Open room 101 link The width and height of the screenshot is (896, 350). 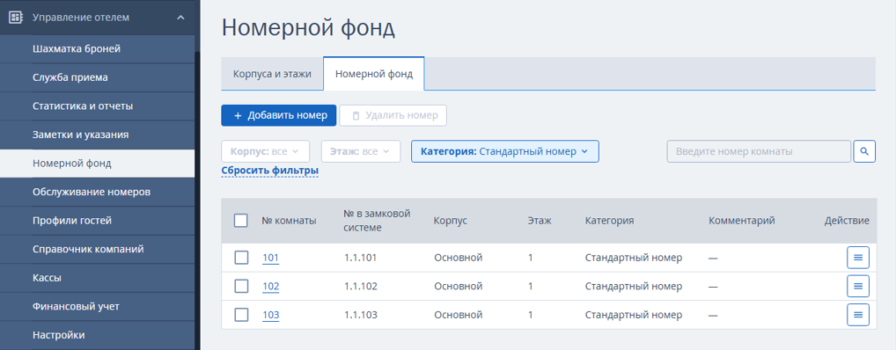271,258
